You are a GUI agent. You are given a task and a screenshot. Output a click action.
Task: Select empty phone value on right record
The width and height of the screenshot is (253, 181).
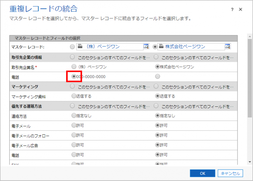pyautogui.click(x=157, y=77)
